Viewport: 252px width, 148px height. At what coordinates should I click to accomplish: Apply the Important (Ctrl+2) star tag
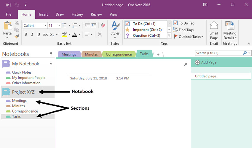[x=146, y=30]
